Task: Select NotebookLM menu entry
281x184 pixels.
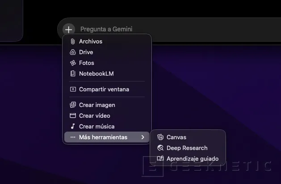Action: [107, 73]
